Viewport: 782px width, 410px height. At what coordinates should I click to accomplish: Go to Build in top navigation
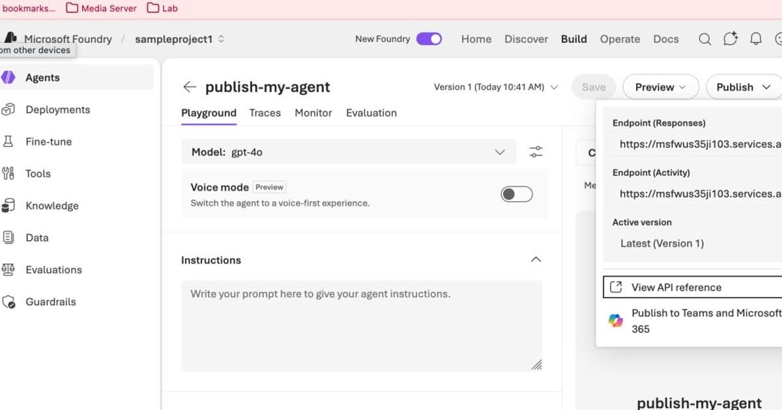[574, 39]
